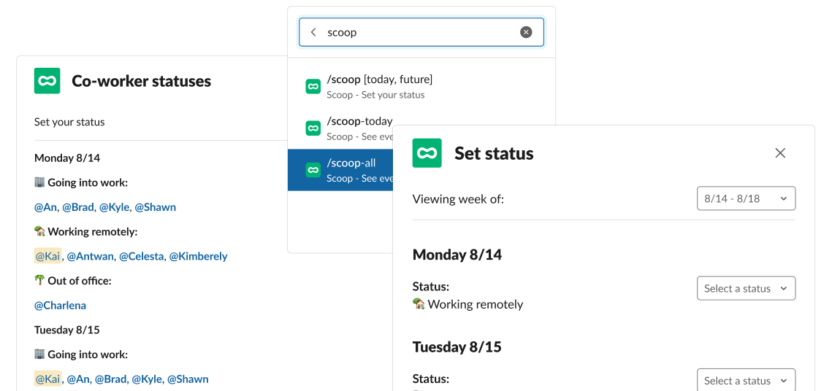Click the highlighted @Kai mention on Monday
The image size is (832, 391).
coord(47,256)
